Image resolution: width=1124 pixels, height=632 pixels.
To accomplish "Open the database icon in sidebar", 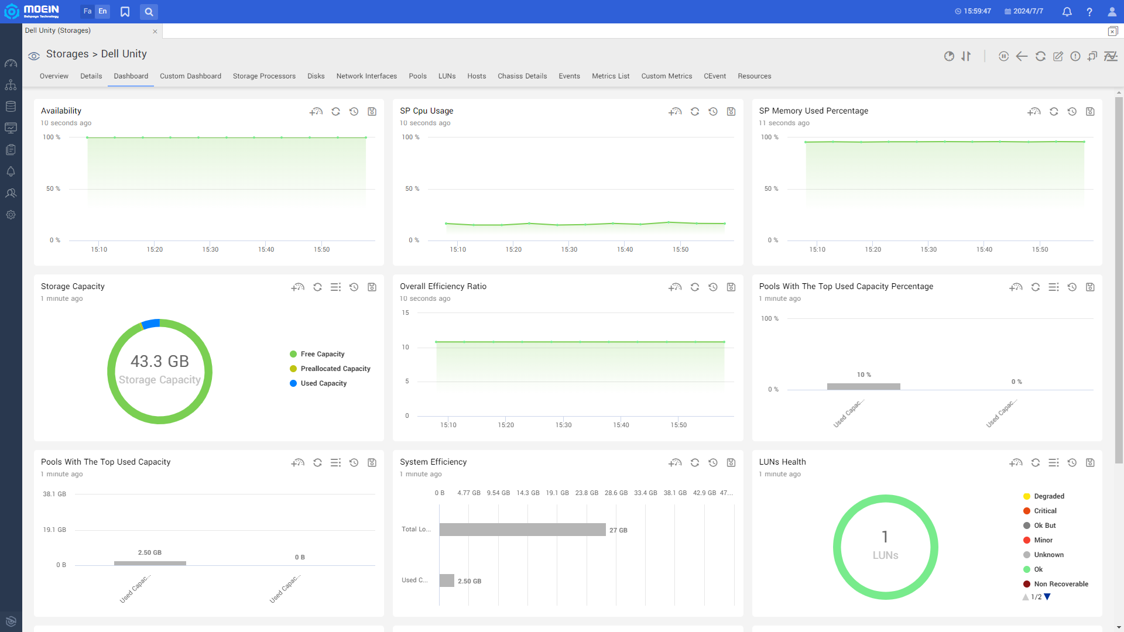I will (11, 107).
